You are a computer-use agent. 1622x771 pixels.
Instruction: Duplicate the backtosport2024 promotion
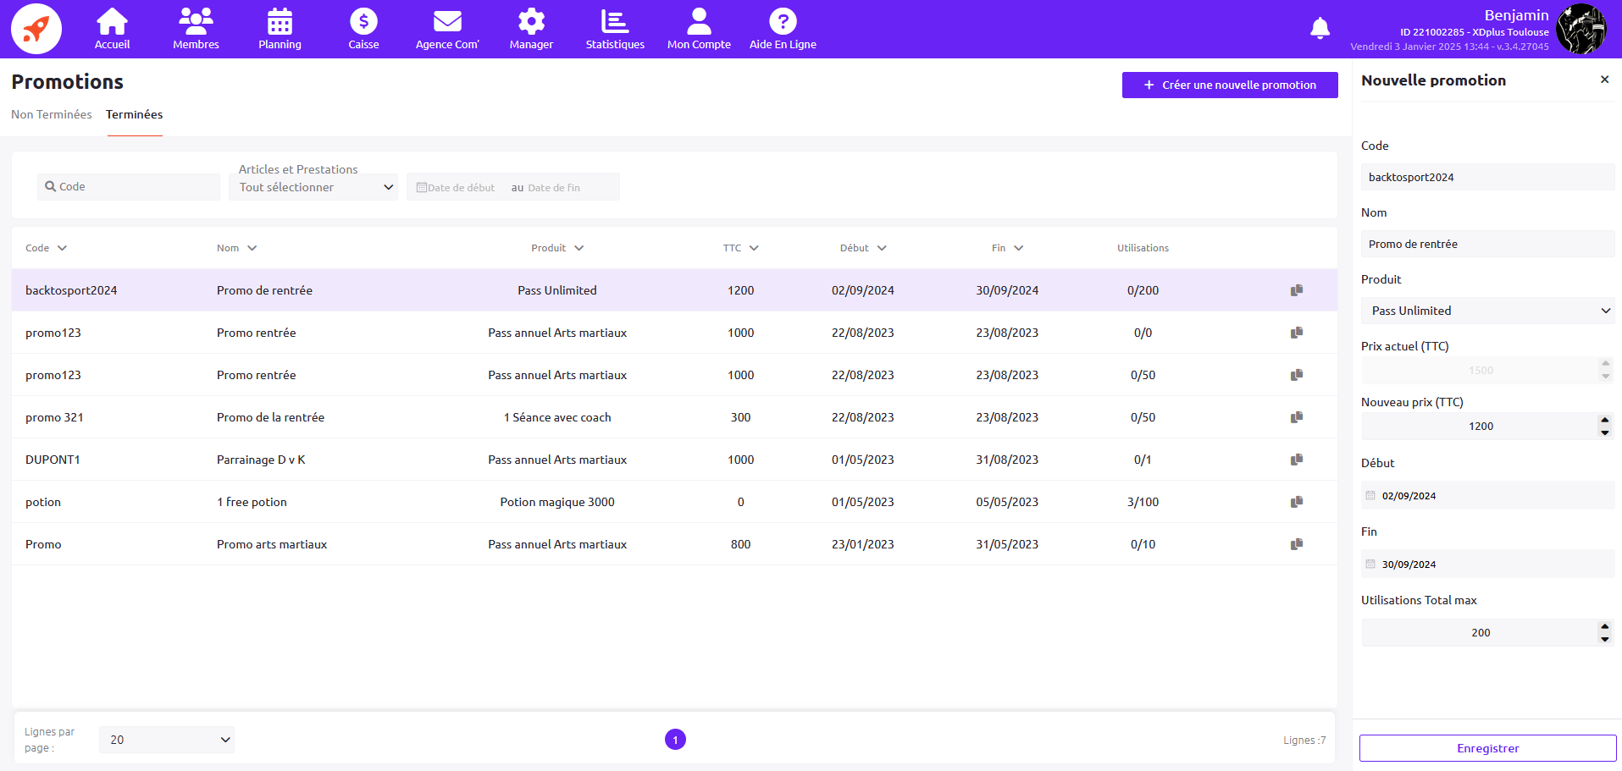pyautogui.click(x=1296, y=290)
